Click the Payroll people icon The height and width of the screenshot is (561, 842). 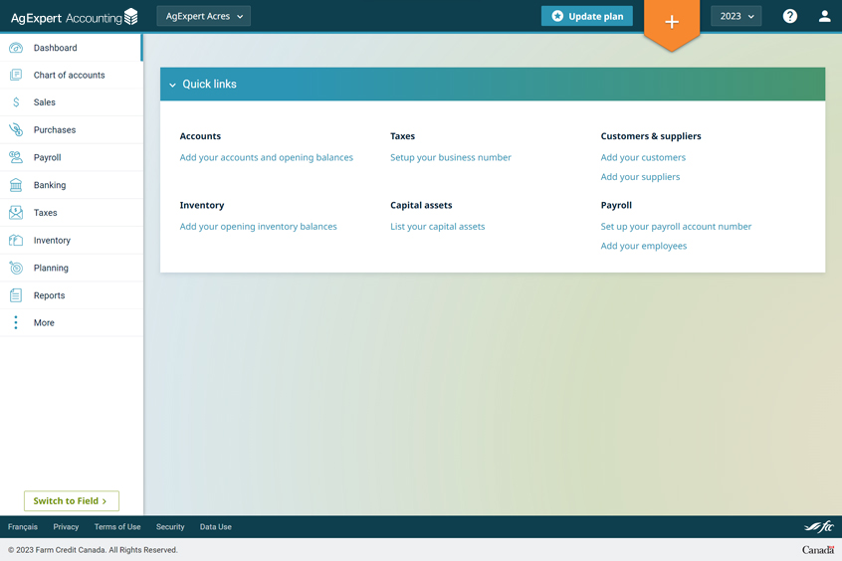[x=16, y=157]
